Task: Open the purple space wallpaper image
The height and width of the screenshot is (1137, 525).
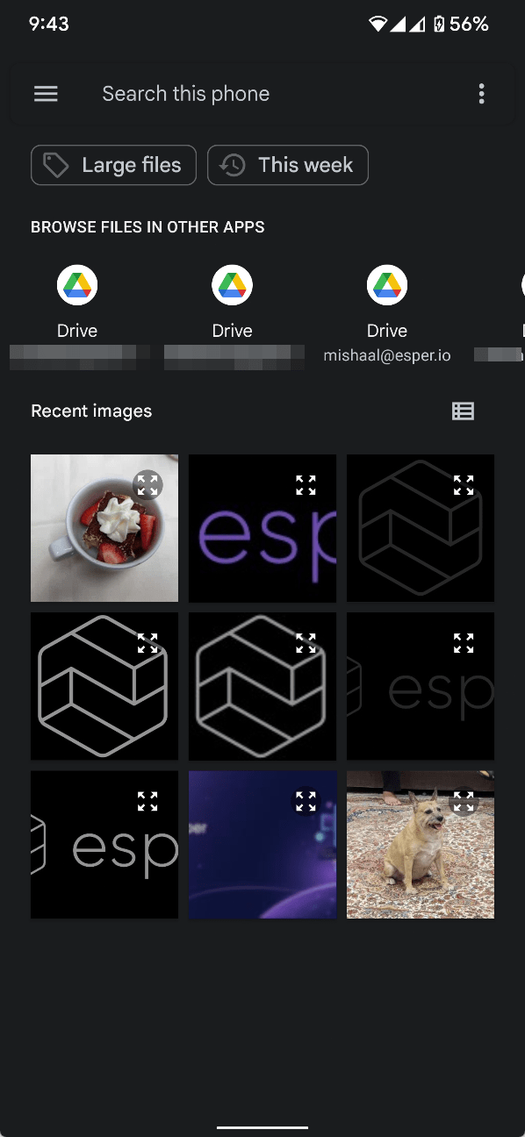Action: pos(262,845)
